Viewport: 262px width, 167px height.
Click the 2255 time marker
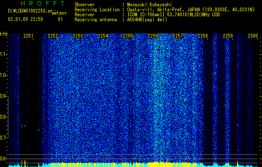point(128,36)
